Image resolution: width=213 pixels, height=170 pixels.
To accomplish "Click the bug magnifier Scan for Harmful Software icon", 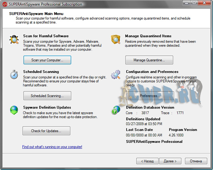I will click(14, 40).
